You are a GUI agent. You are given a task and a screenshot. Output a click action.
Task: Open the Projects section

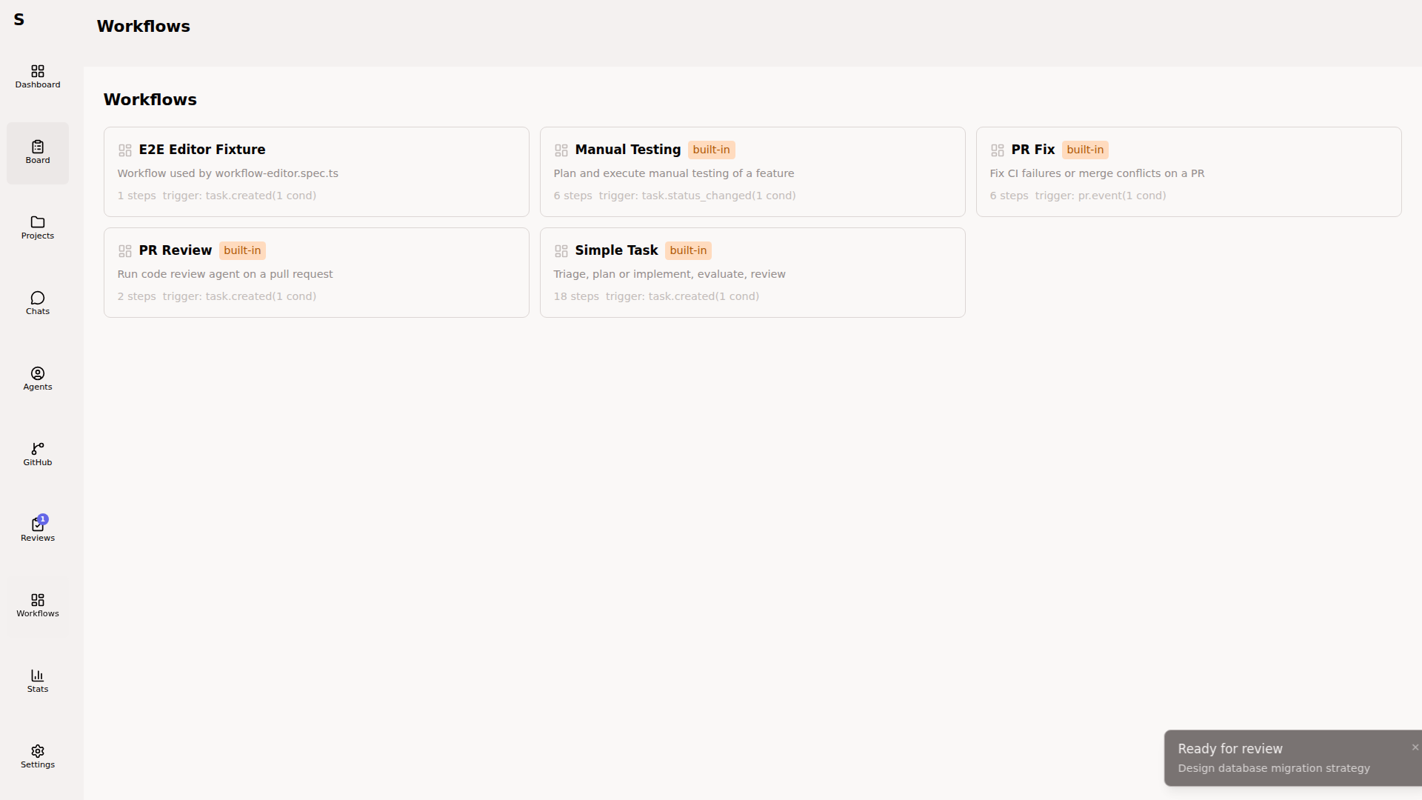[37, 228]
